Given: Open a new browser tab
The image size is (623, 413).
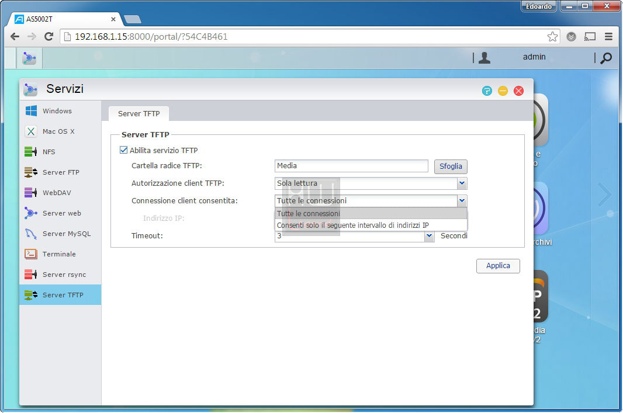Looking at the screenshot, I should tap(132, 19).
